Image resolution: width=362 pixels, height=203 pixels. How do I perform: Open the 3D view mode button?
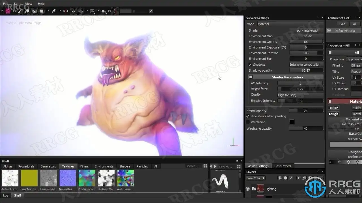pyautogui.click(x=92, y=11)
